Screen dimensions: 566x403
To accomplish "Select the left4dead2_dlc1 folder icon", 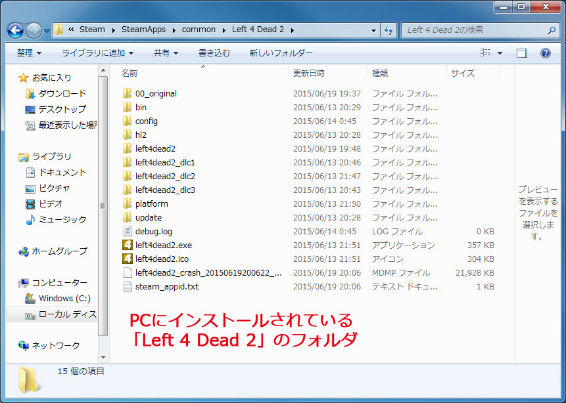I will point(127,162).
